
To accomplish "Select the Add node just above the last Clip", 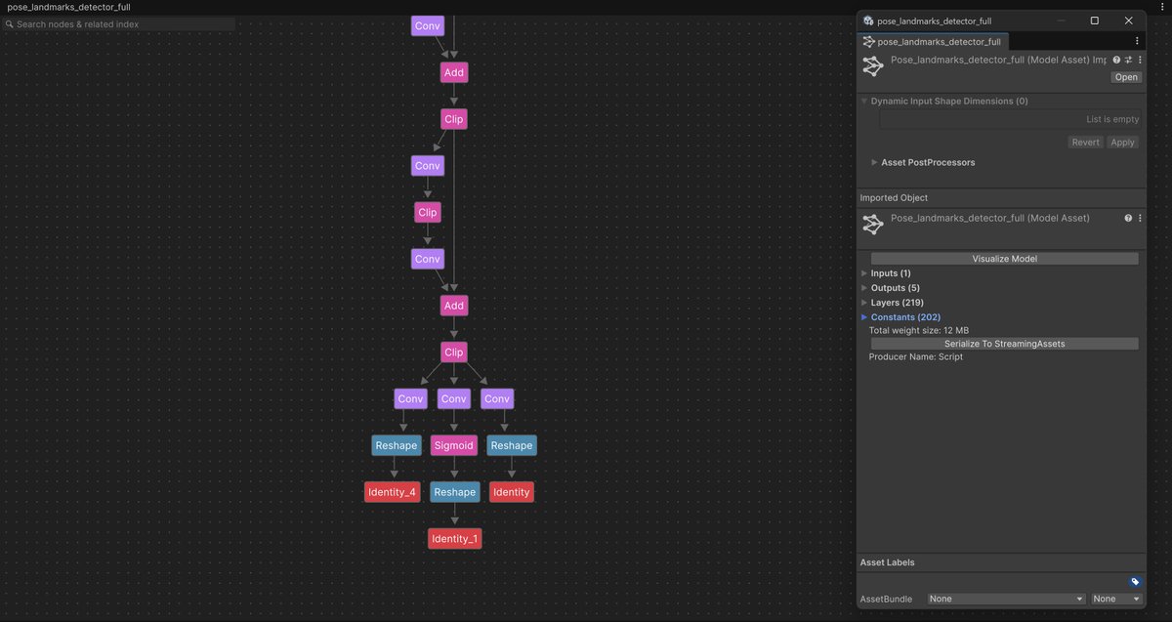I will click(454, 306).
